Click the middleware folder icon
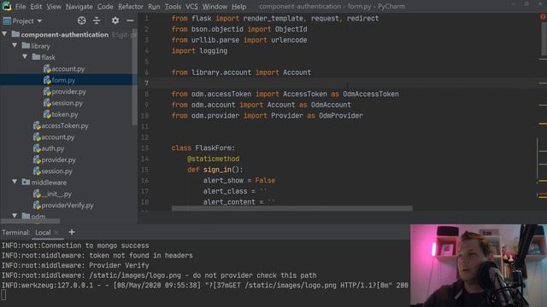The width and height of the screenshot is (547, 307). point(26,182)
